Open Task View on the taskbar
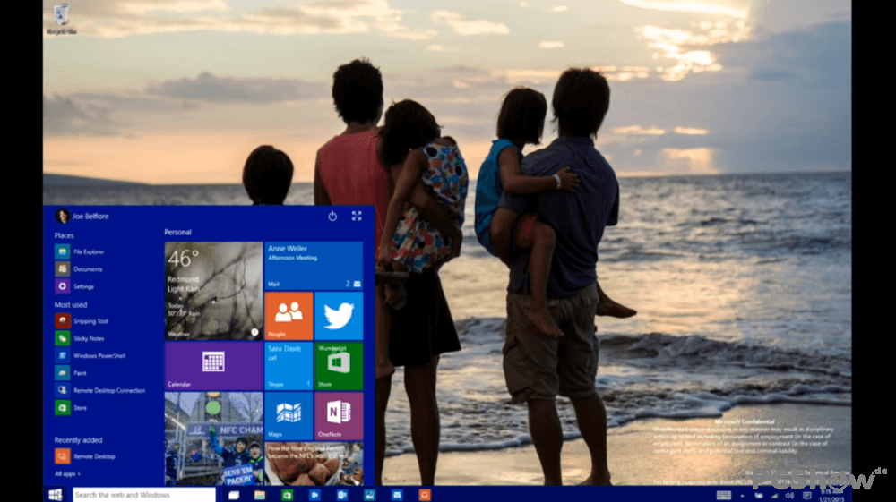This screenshot has width=896, height=502. click(233, 495)
